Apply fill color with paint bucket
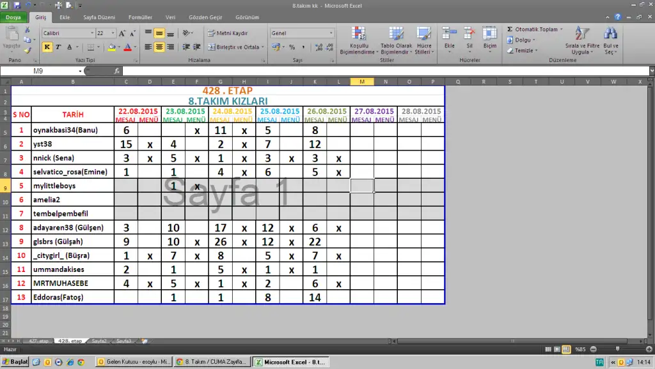The image size is (655, 369). (111, 47)
